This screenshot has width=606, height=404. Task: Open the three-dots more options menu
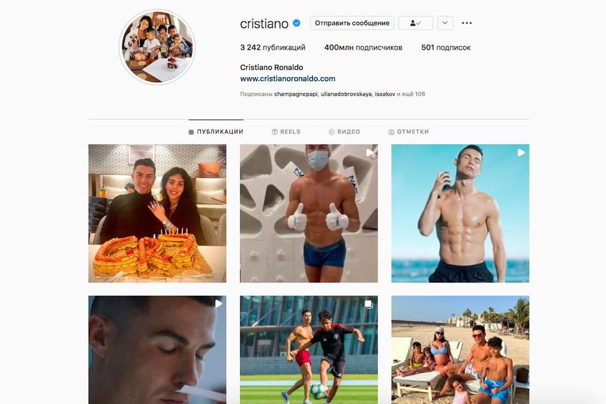(467, 23)
